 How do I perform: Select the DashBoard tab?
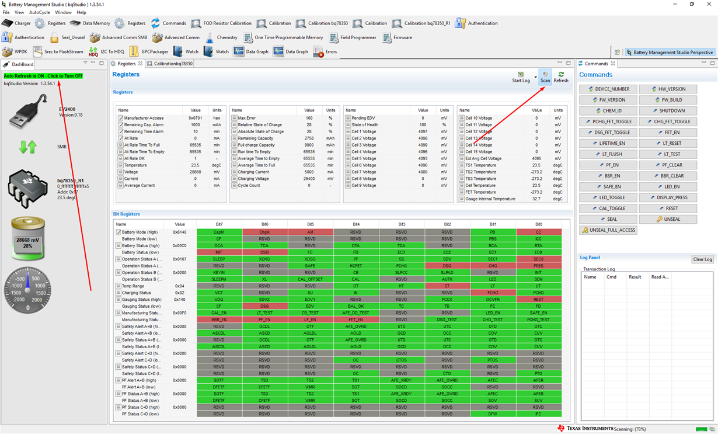pos(19,64)
